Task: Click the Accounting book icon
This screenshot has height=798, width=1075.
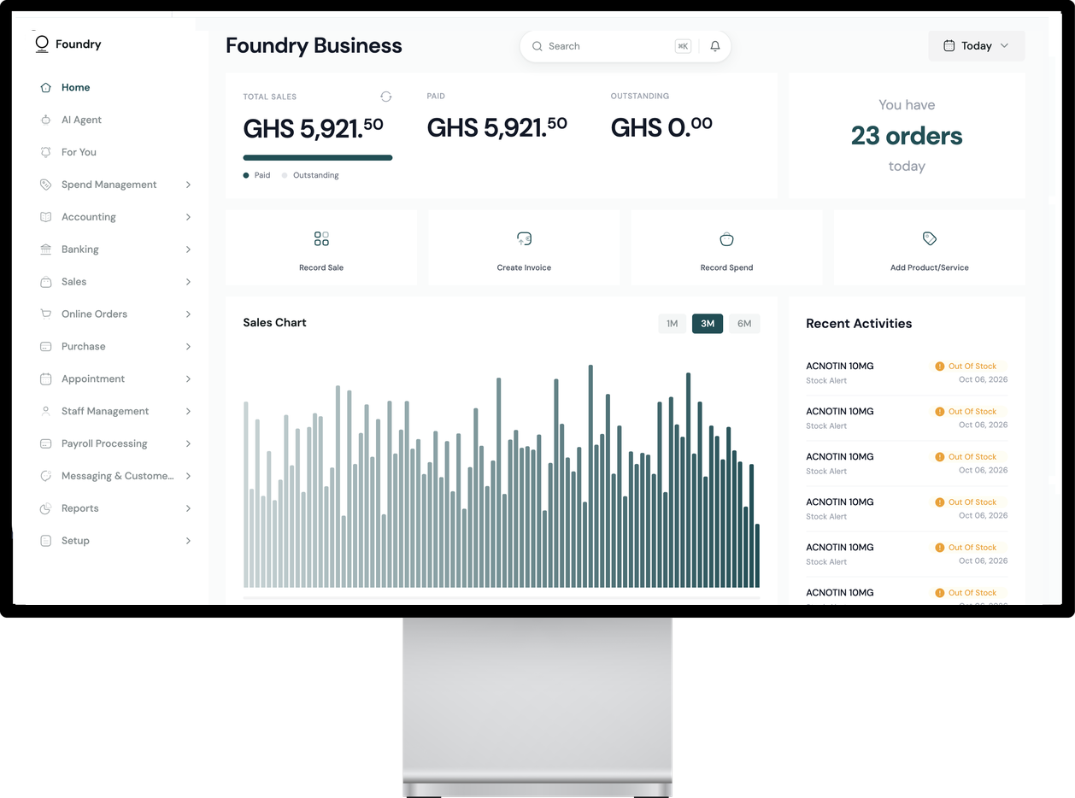Action: (46, 217)
